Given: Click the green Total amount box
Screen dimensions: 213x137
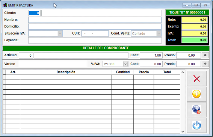Looking at the screenshot, I should click(194, 40).
